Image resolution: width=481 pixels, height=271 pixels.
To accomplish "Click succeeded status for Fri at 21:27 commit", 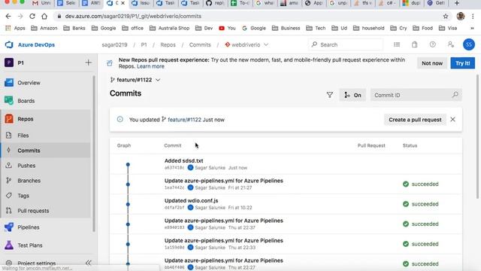I will 421,184.
